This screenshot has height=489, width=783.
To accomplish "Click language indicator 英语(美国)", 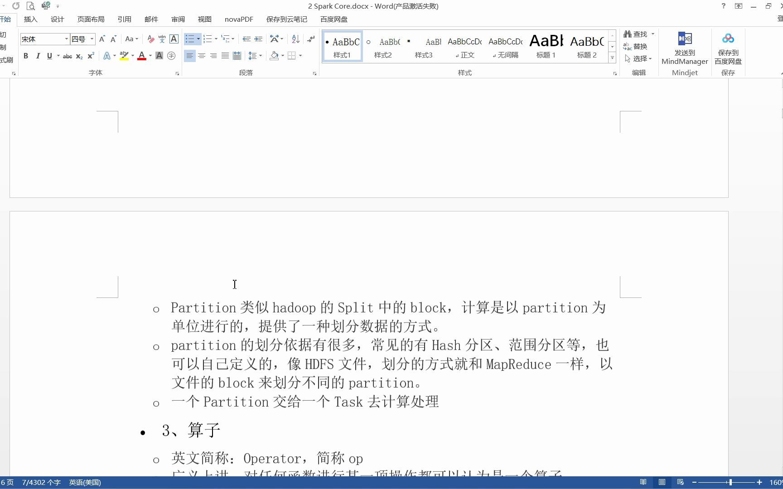I will [x=85, y=482].
